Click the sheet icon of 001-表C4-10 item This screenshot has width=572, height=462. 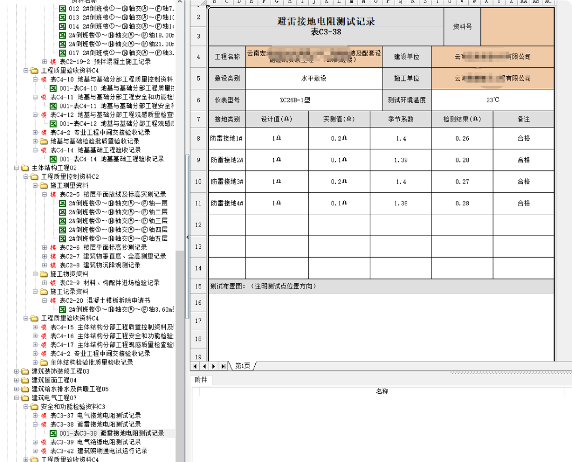(x=53, y=88)
